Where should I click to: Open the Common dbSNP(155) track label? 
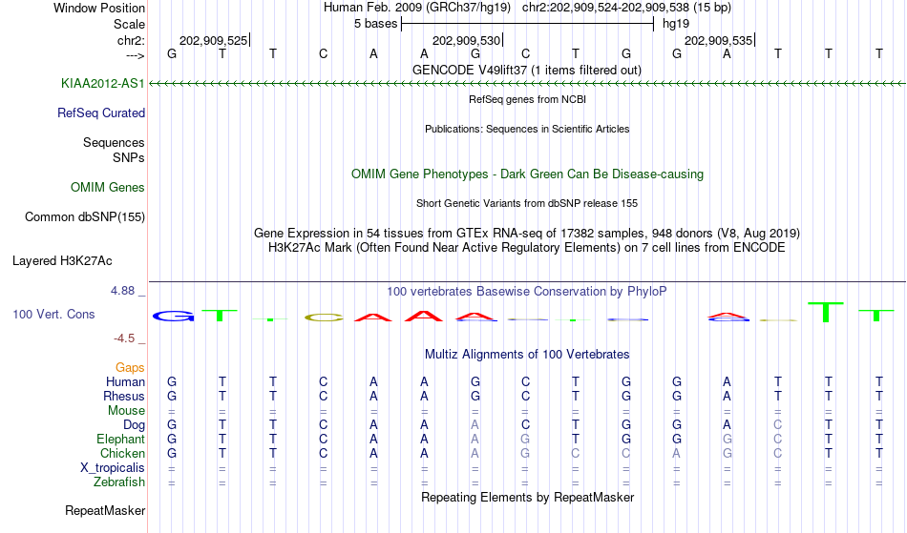coord(85,217)
